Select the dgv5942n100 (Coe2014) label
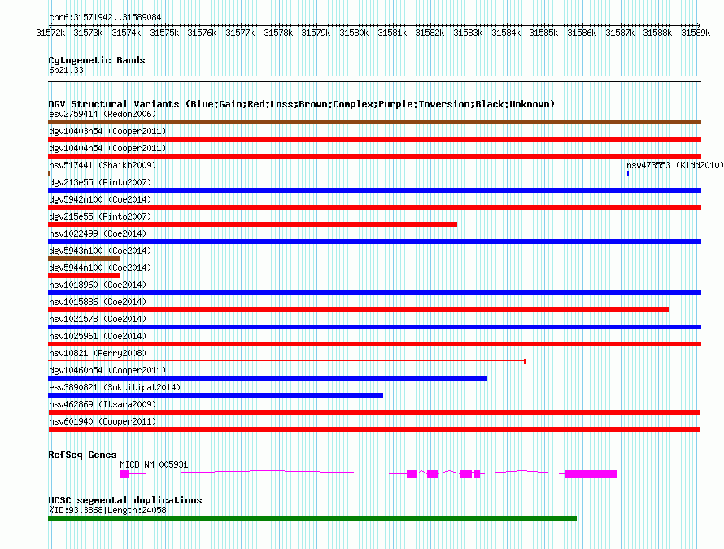Image resolution: width=724 pixels, height=549 pixels. pos(100,199)
